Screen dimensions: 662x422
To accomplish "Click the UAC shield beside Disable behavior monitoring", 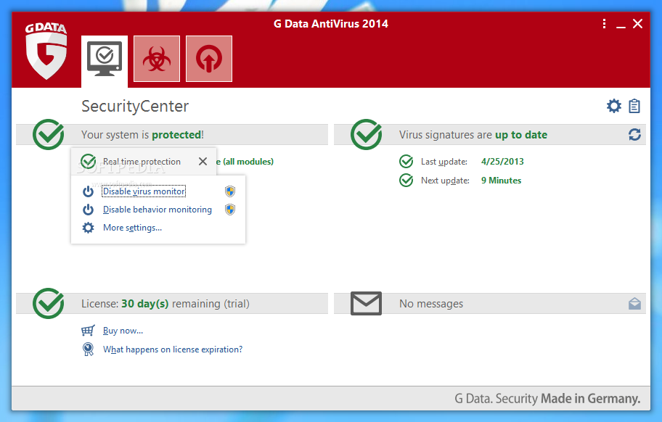I will click(229, 210).
